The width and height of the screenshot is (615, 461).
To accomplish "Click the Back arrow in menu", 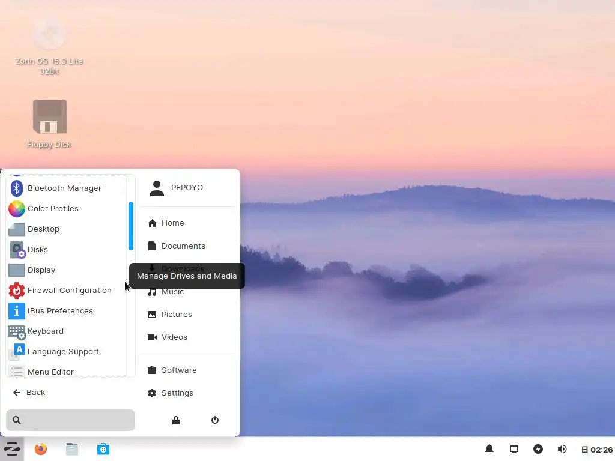I will 16,393.
